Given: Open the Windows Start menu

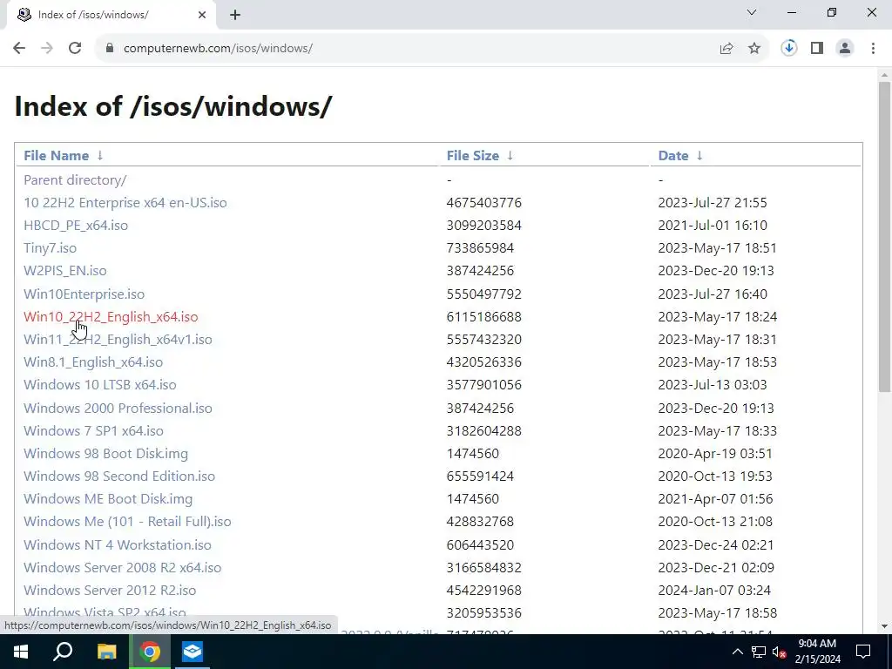Looking at the screenshot, I should [x=21, y=652].
